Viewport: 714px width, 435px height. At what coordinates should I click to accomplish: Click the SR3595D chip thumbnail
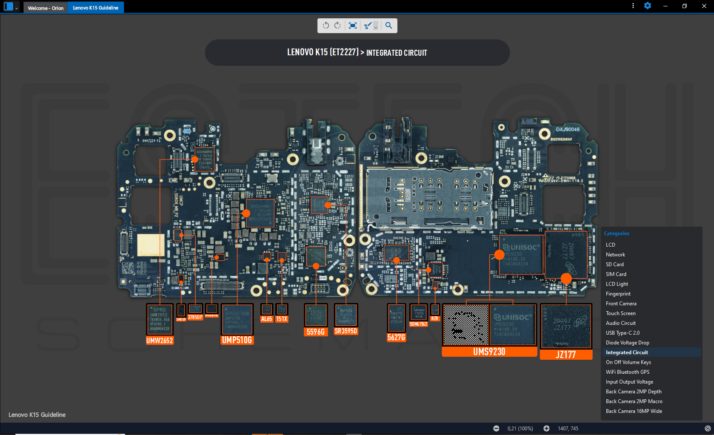pos(346,315)
